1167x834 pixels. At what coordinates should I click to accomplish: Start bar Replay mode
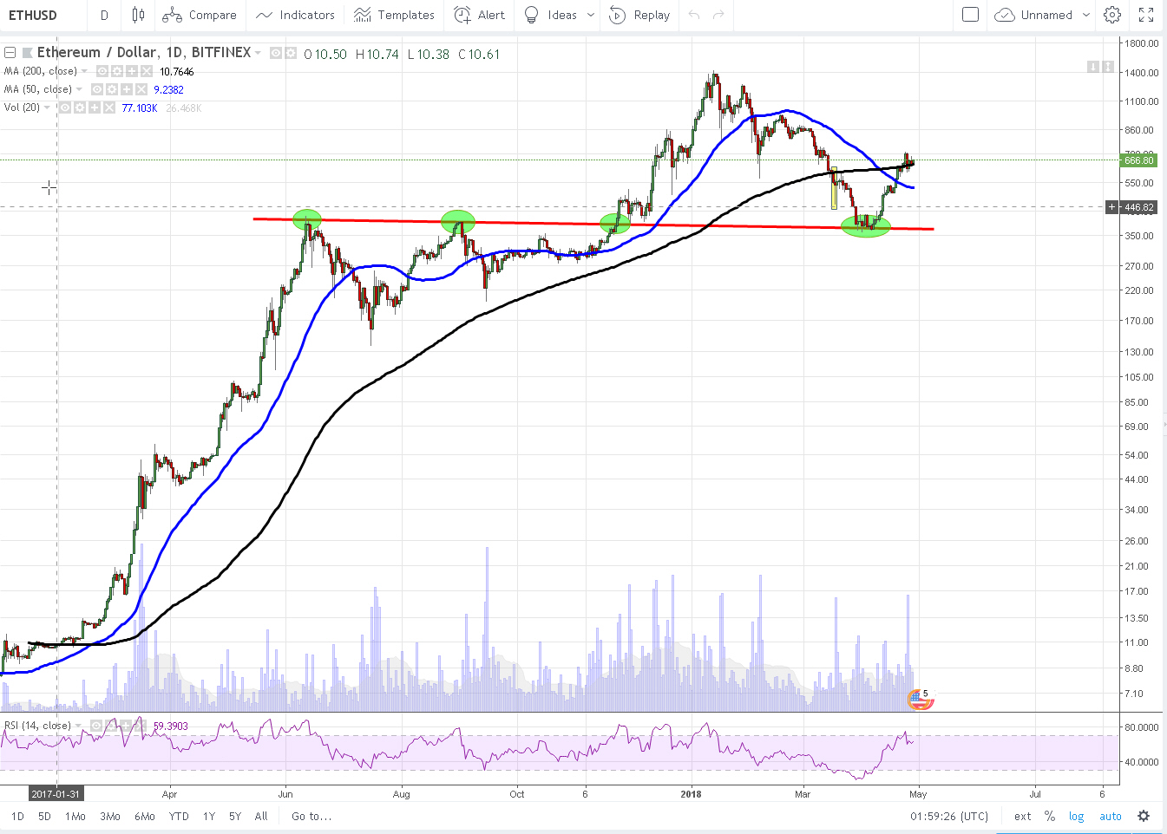click(639, 15)
